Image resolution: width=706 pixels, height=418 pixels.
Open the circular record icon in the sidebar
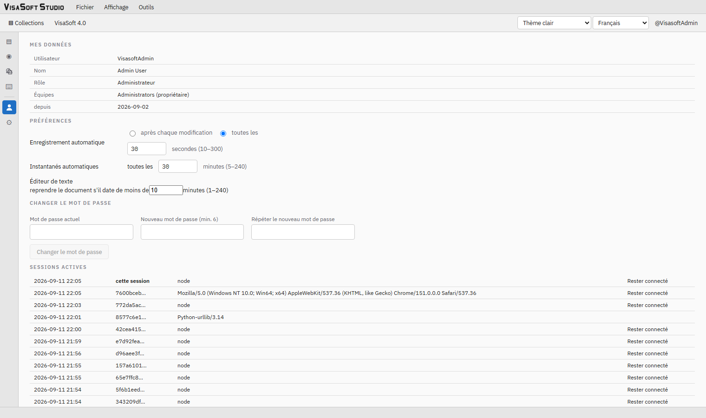[9, 57]
